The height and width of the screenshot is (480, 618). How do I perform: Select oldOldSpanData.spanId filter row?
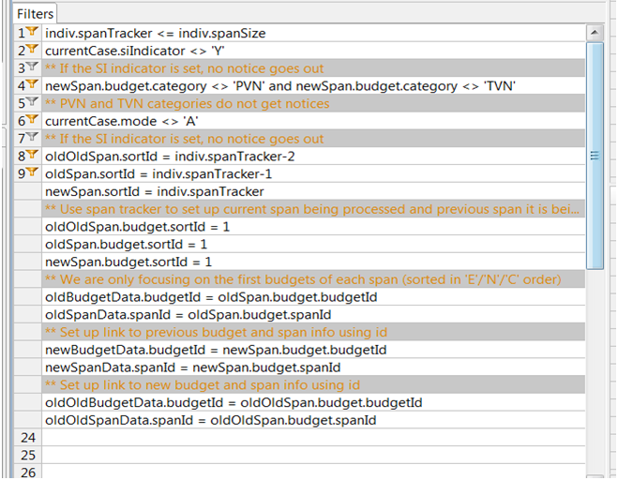tap(313, 420)
